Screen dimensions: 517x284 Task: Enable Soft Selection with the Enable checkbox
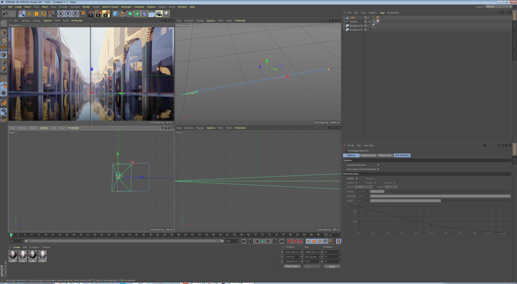(x=357, y=179)
